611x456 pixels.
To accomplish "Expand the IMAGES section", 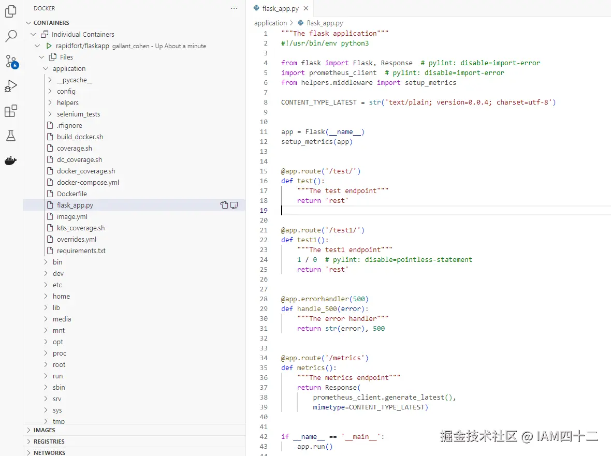I will click(28, 430).
